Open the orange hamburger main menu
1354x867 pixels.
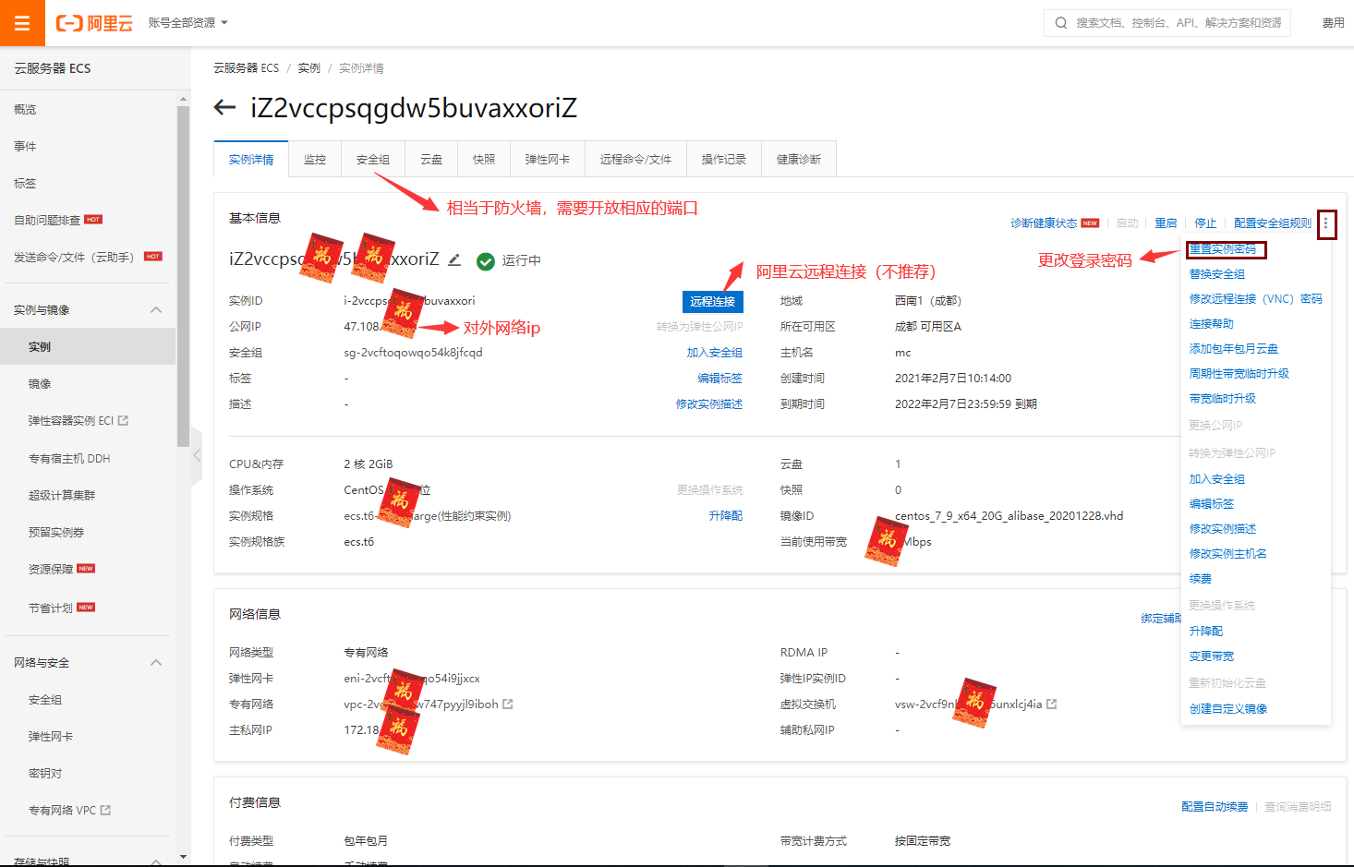22,23
